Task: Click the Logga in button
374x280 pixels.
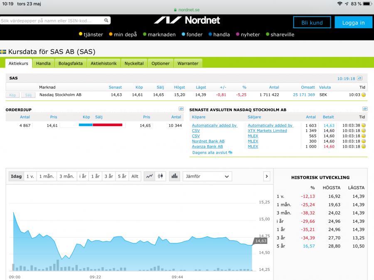Action: (x=353, y=22)
